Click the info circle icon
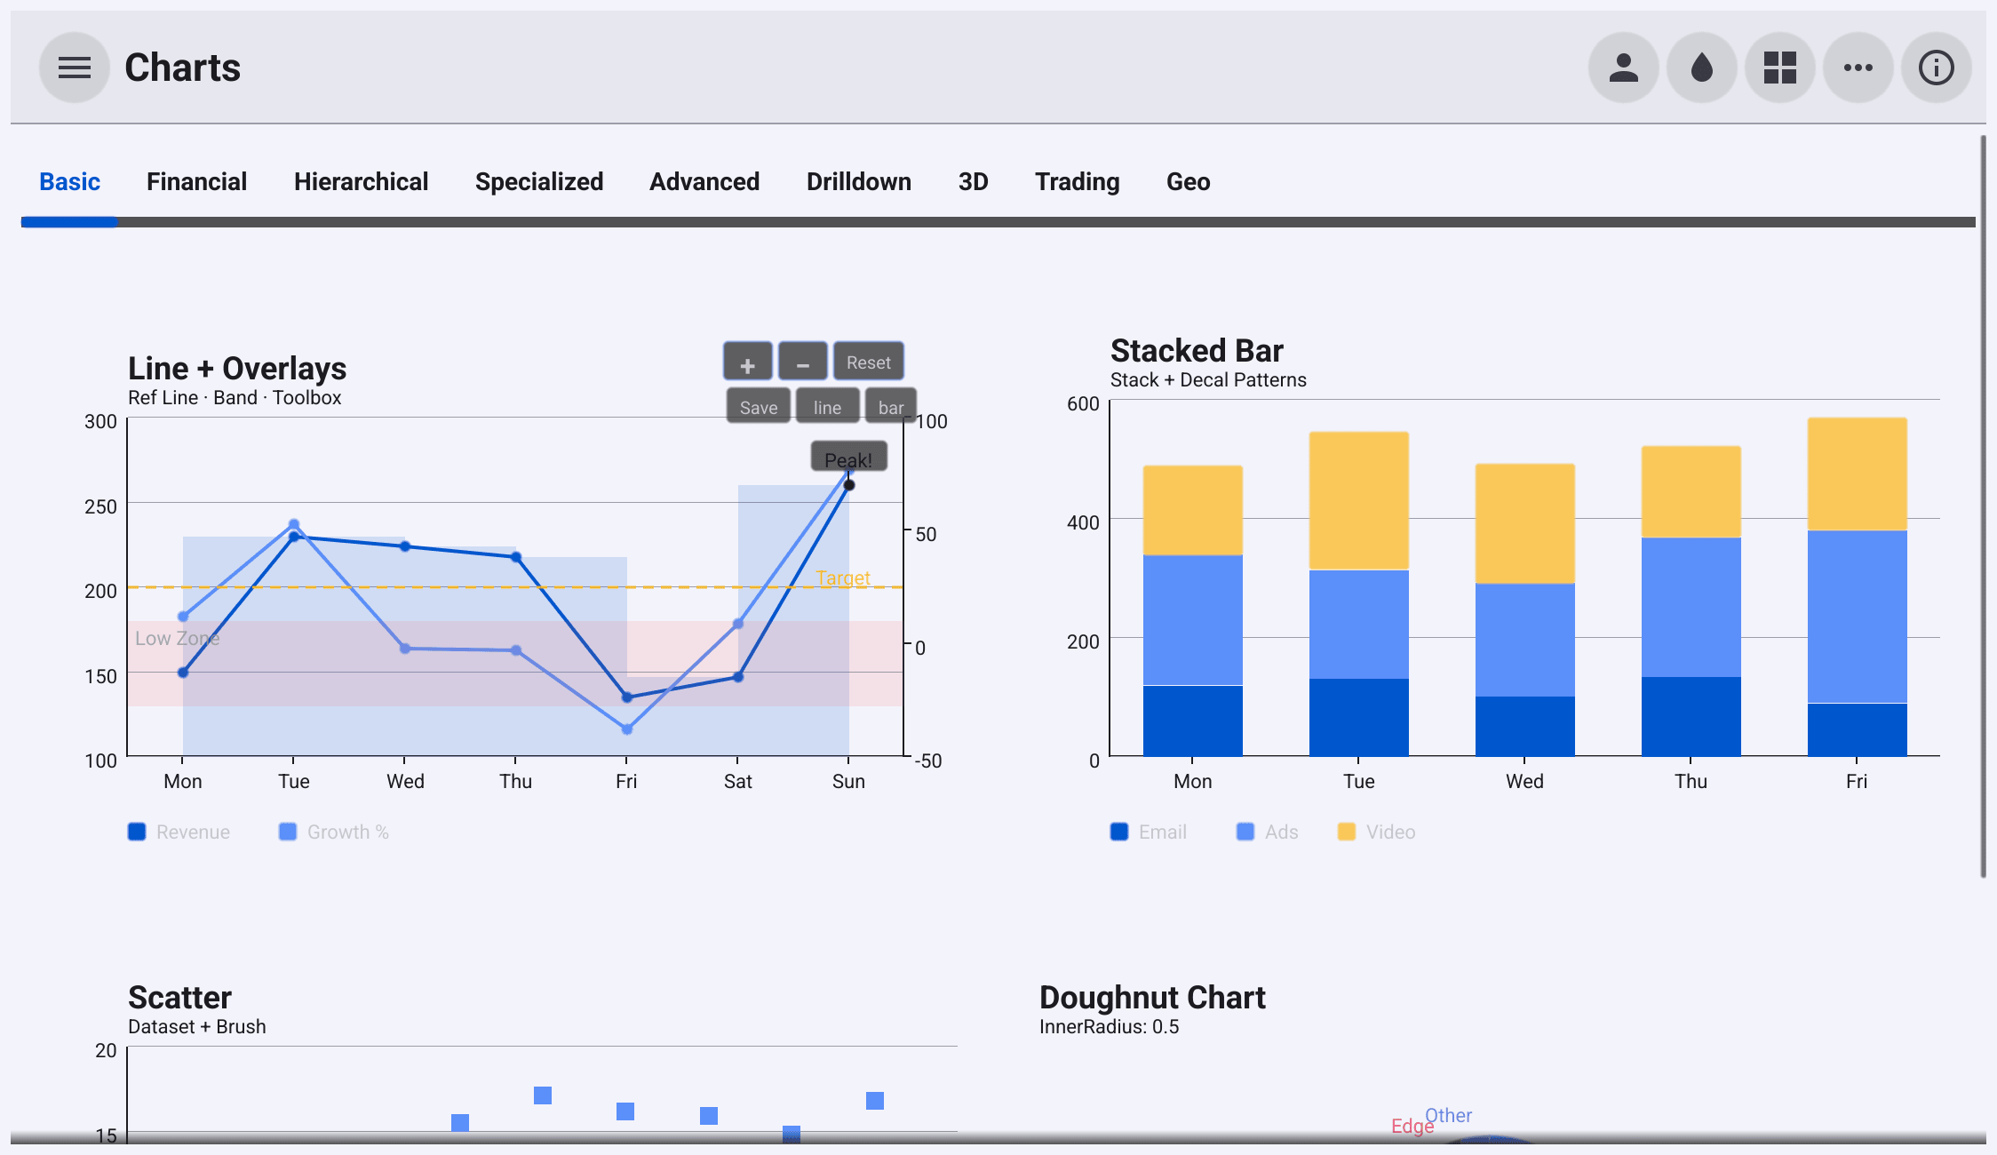The image size is (1997, 1155). (x=1937, y=68)
